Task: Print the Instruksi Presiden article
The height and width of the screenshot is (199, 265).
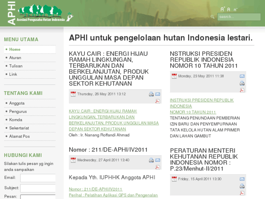Action: pyautogui.click(x=242, y=83)
